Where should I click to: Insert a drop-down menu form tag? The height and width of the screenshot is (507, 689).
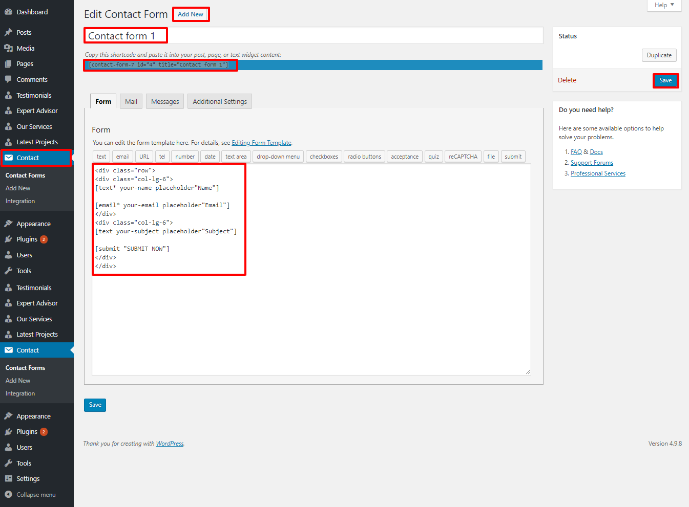(x=278, y=157)
